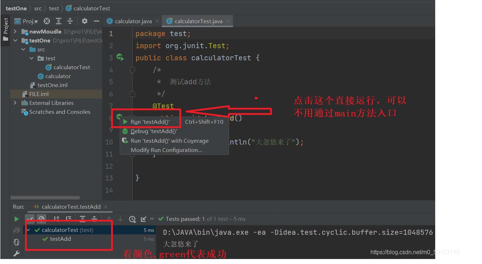The width and height of the screenshot is (482, 264).
Task: Collapse the testOne module node
Action: tap(15, 40)
